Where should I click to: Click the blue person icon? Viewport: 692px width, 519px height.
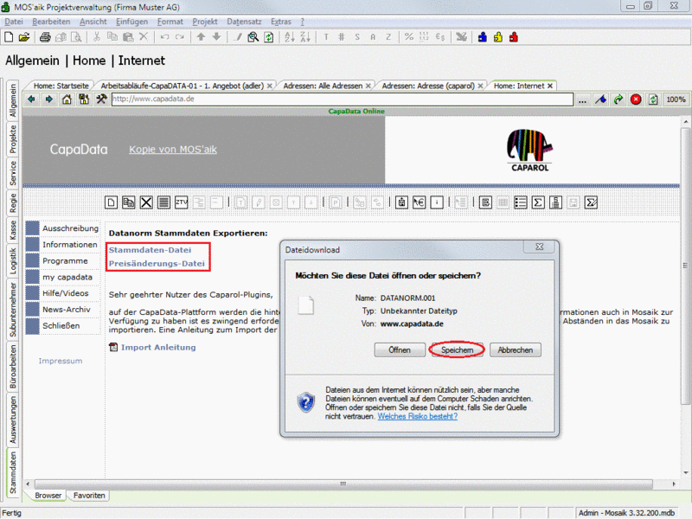click(x=483, y=37)
